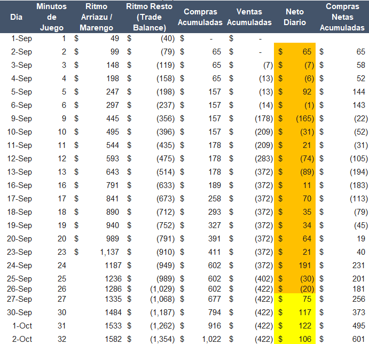Select Ritmo Arriazu value 1582
The width and height of the screenshot is (369, 344).
[x=113, y=339]
